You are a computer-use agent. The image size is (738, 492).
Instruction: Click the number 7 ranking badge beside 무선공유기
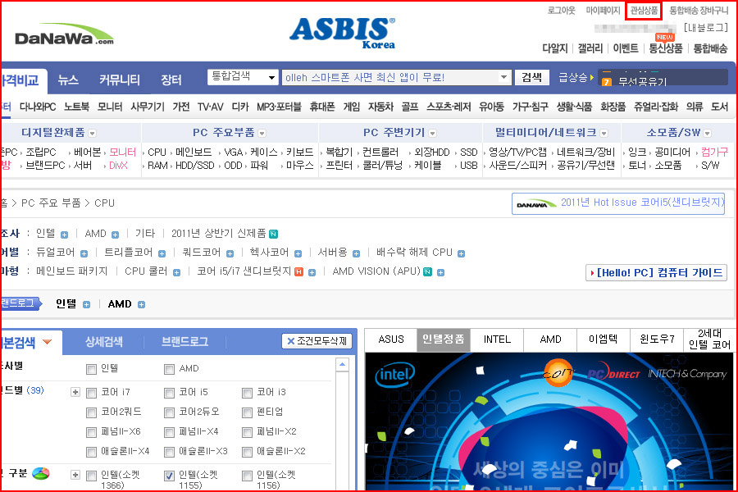coord(606,82)
